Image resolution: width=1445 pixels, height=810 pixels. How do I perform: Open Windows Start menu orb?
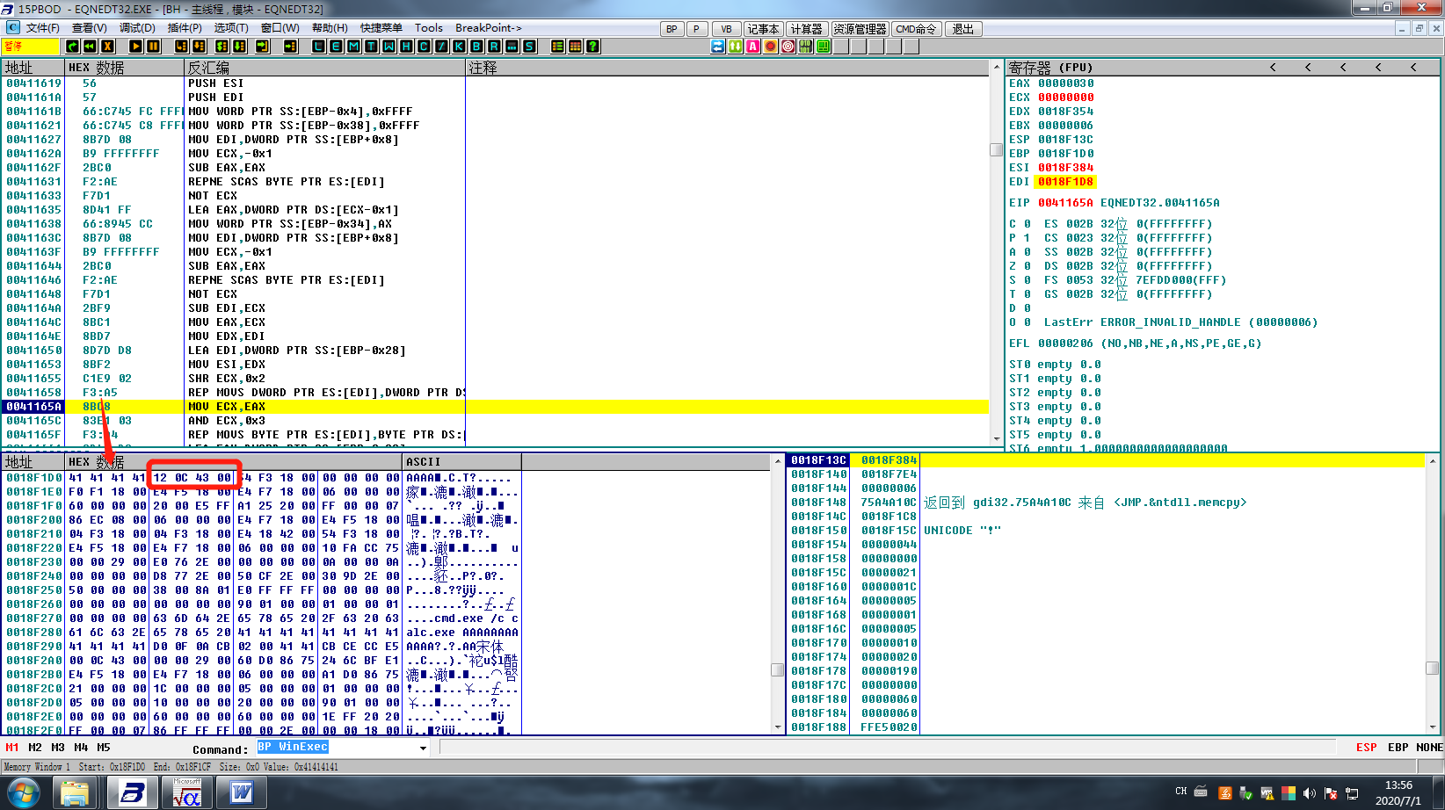tap(24, 792)
